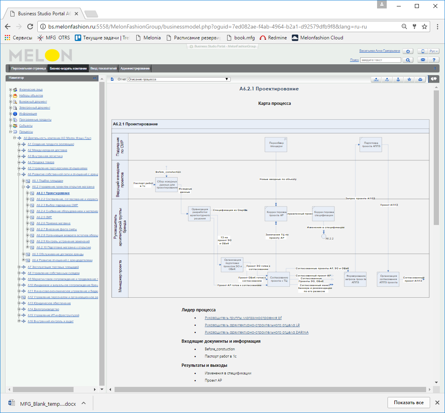445x413 pixels.
Task: Collapse the Навигатор panel
Action: (94, 78)
